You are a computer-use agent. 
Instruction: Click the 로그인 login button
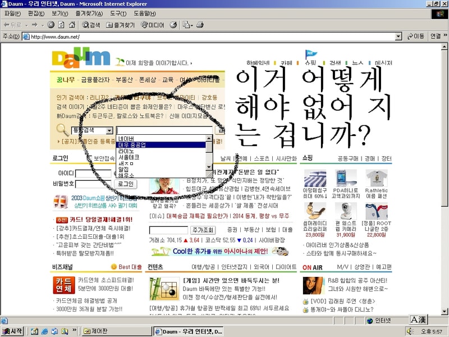tap(125, 184)
